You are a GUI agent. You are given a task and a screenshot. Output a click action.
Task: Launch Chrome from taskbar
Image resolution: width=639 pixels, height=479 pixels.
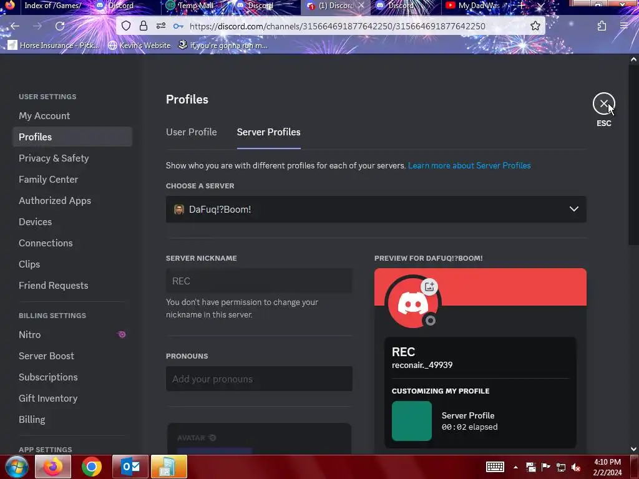coord(92,467)
